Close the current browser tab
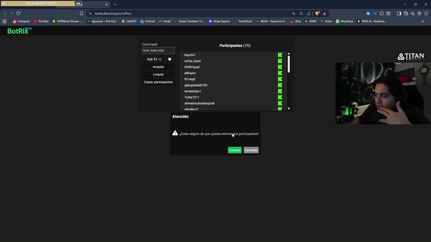The width and height of the screenshot is (431, 242). (106, 4)
